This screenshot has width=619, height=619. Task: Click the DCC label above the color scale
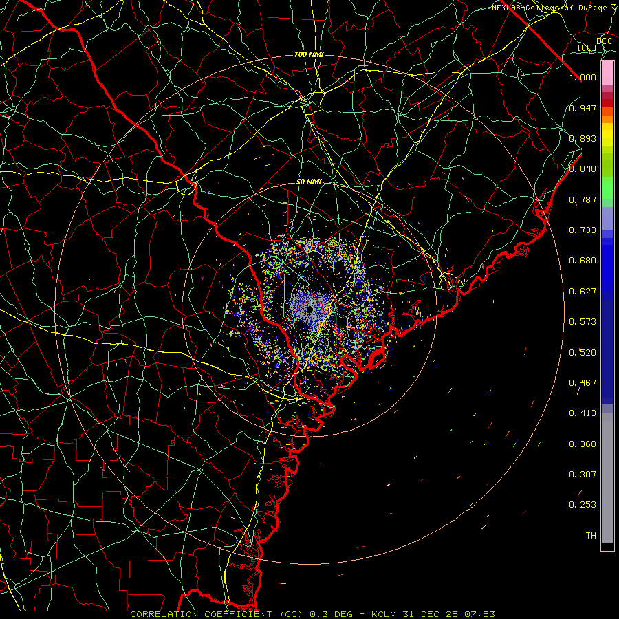coord(605,41)
